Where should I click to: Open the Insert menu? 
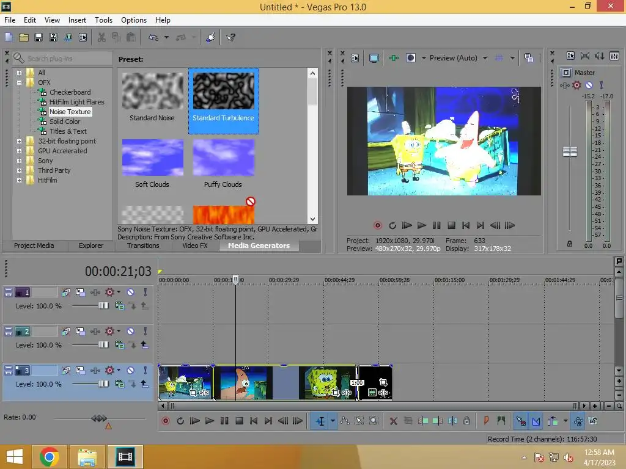(77, 20)
